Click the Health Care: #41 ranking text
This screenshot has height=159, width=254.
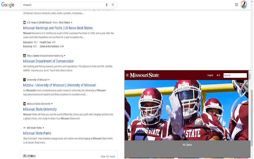pos(48,43)
